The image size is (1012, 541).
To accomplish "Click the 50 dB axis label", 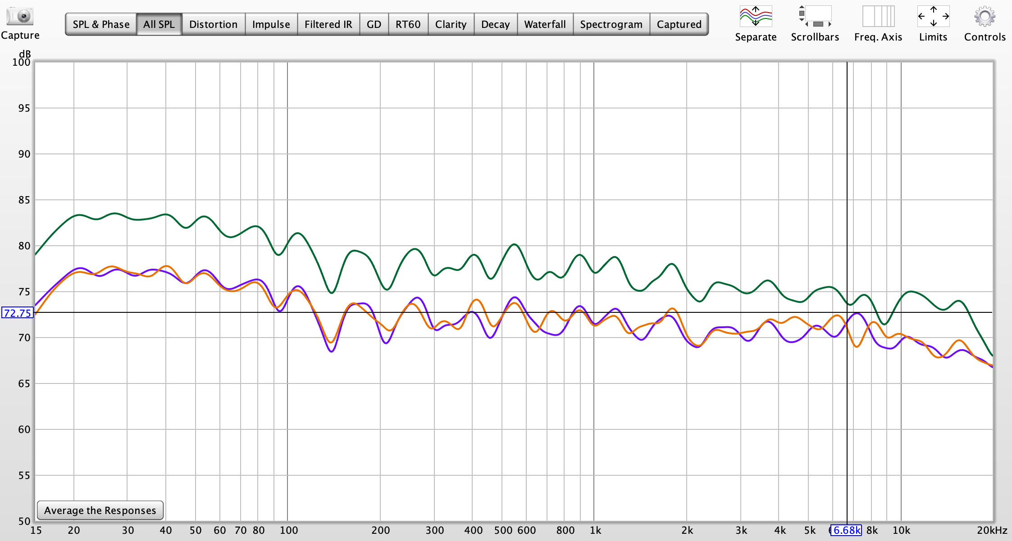I will point(24,521).
